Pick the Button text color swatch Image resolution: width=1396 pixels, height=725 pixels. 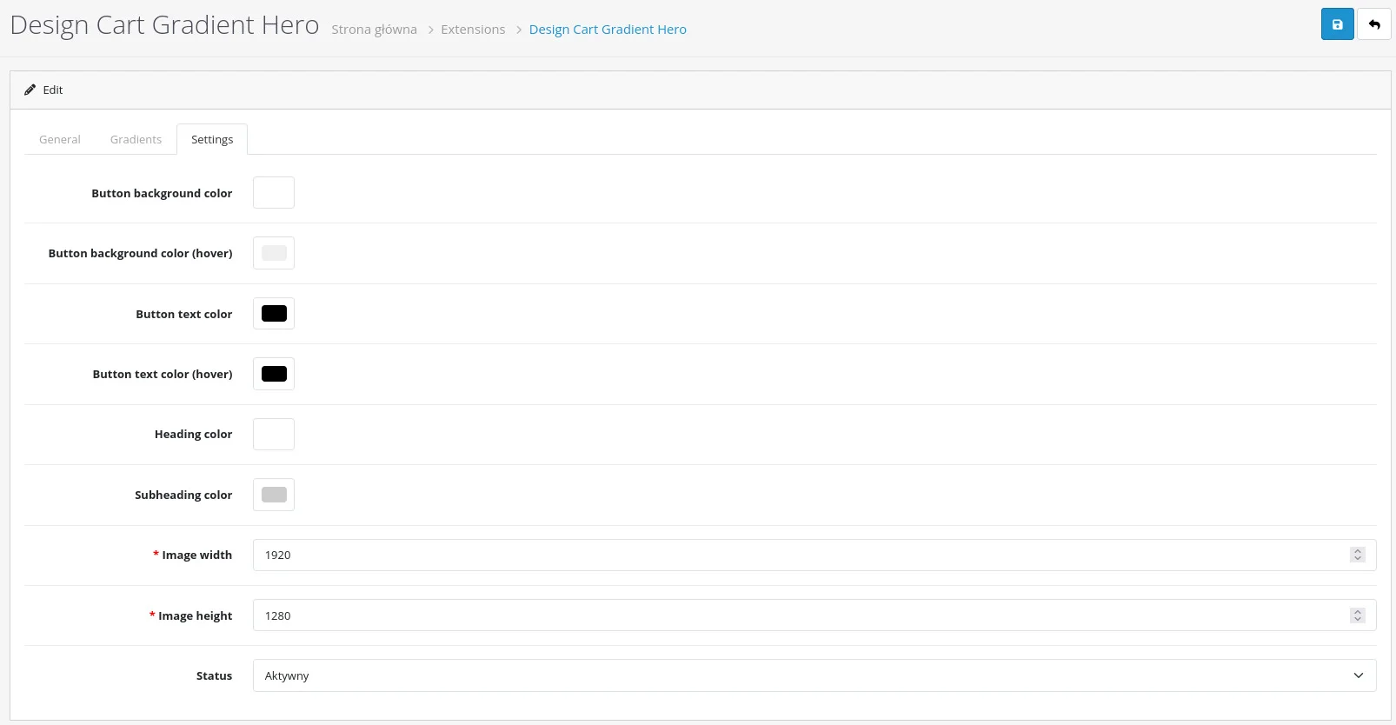[274, 314]
